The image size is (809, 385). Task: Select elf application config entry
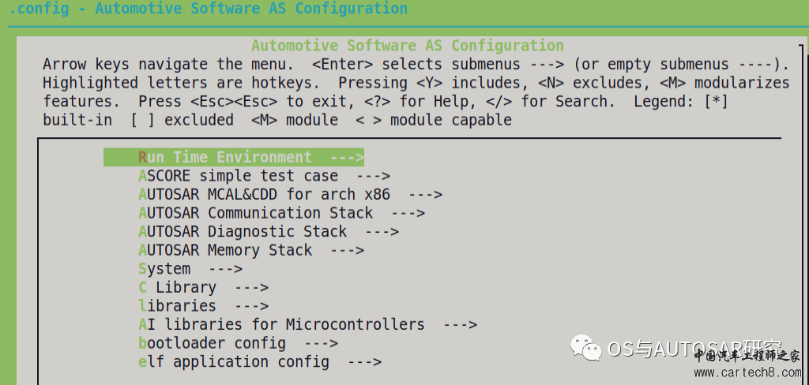pyautogui.click(x=260, y=361)
